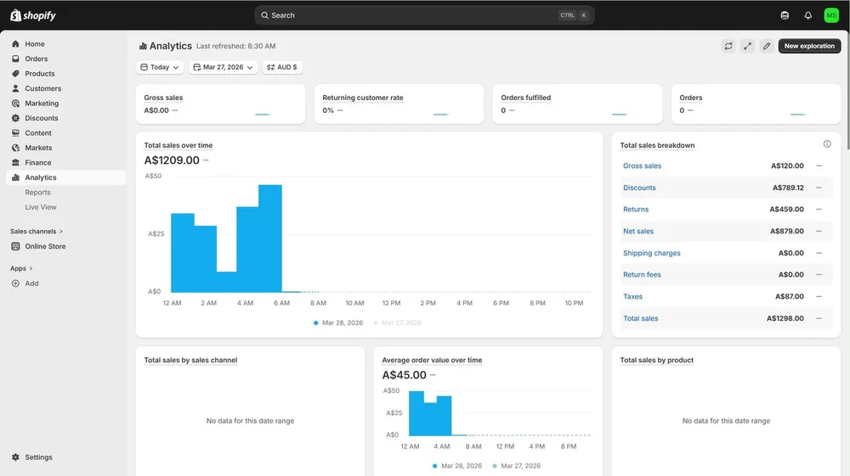Click the Content image icon in sidebar
Viewport: 850px width, 476px height.
point(15,132)
